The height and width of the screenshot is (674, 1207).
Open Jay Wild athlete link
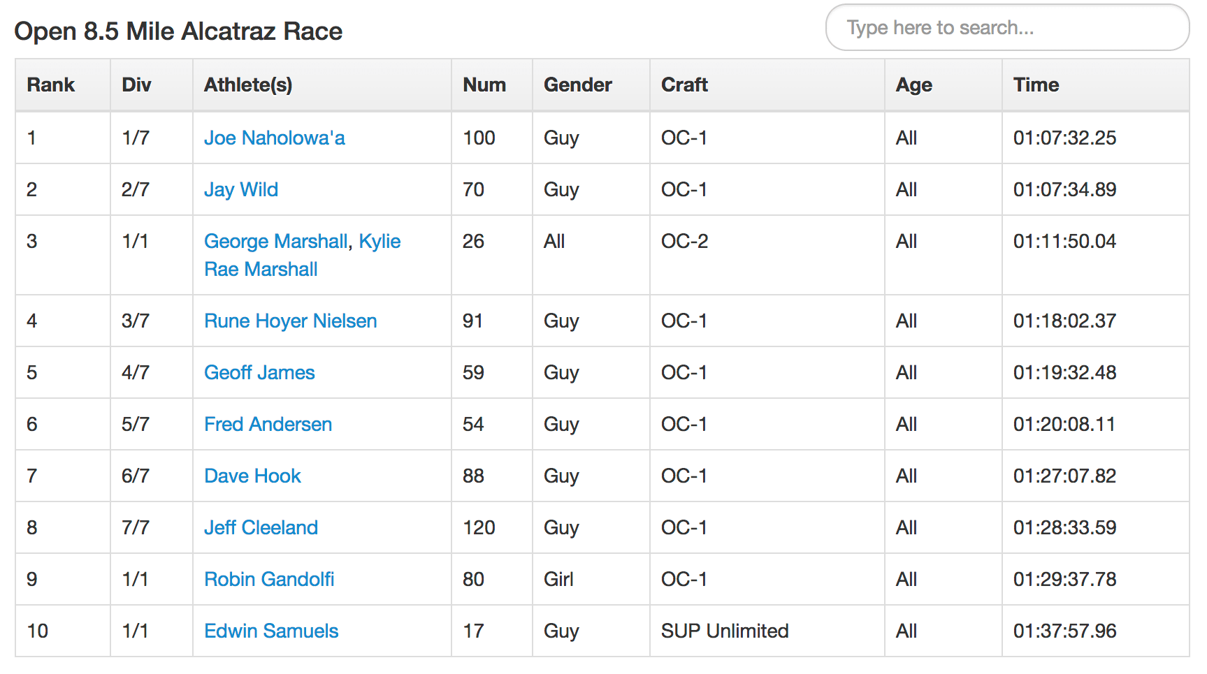point(240,190)
